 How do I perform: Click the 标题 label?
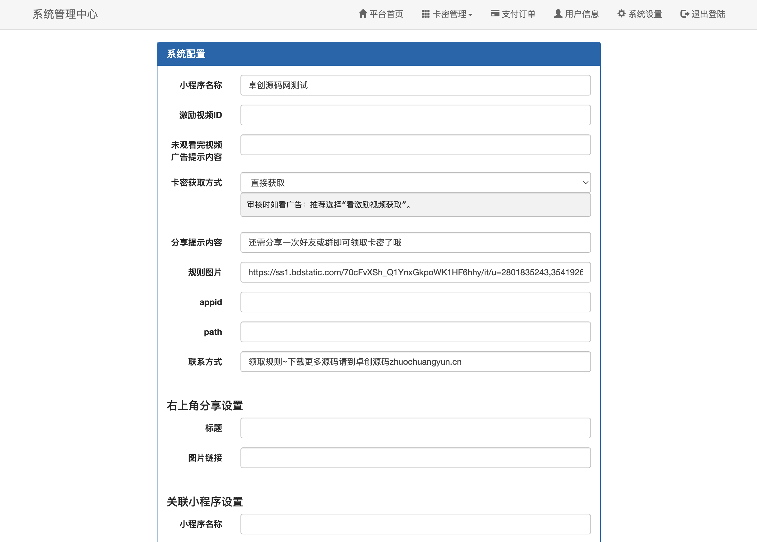tap(213, 428)
